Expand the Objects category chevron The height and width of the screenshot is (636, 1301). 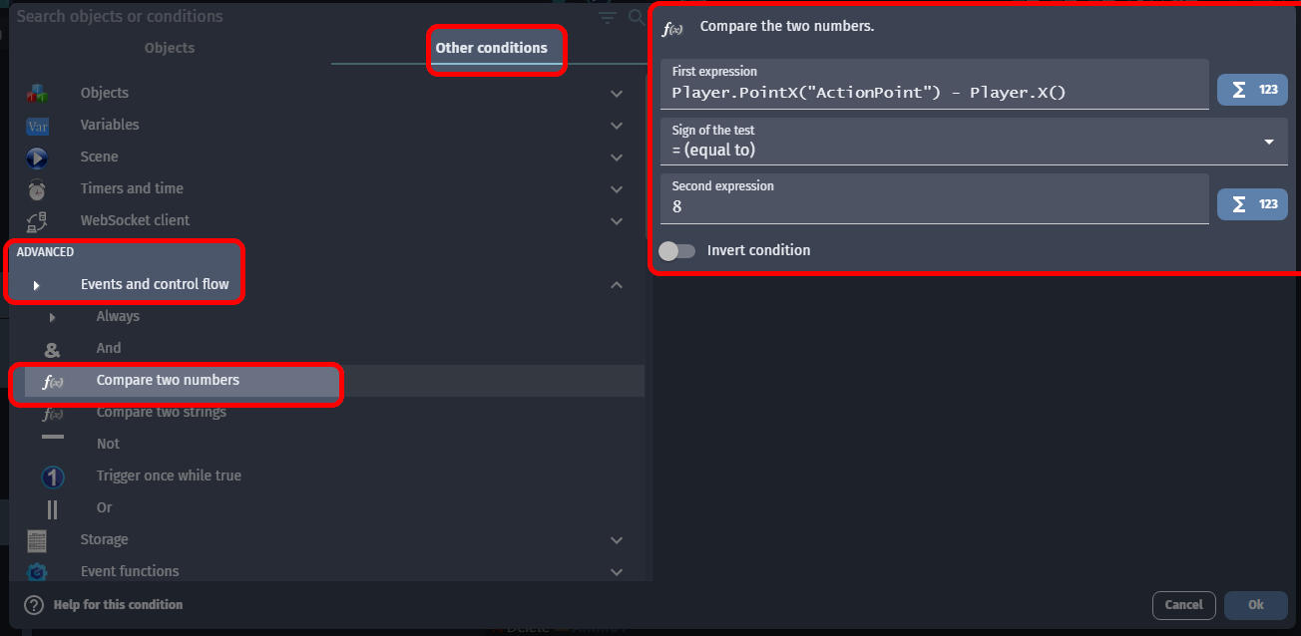(617, 94)
